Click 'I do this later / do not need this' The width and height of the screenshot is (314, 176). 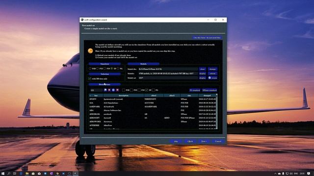tap(207, 38)
